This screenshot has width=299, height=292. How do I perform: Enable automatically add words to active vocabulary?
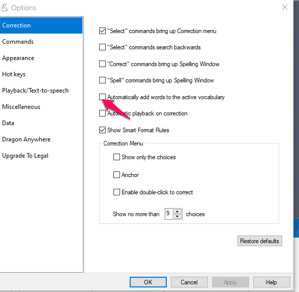coord(102,97)
